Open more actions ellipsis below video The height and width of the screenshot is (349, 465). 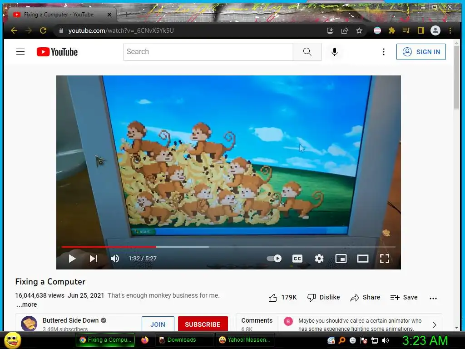433,298
